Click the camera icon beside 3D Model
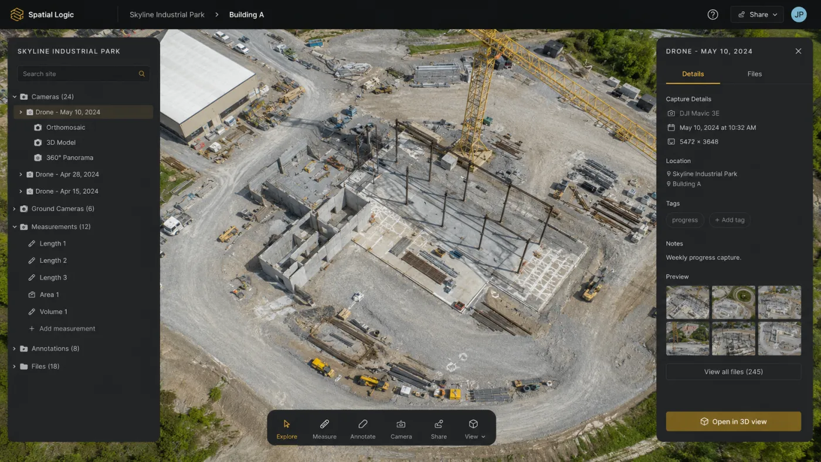The image size is (821, 462). click(38, 142)
